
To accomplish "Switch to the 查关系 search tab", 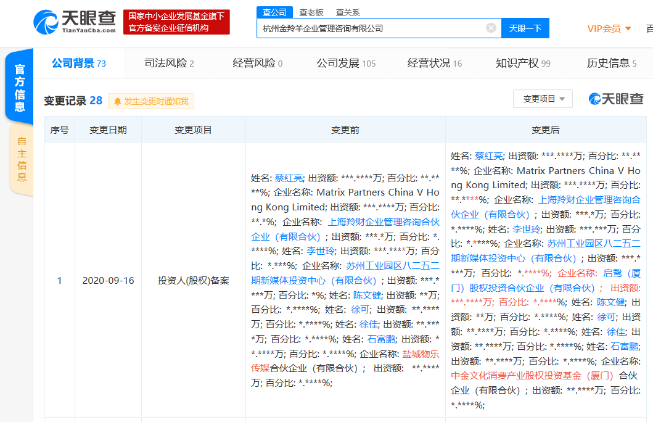I will 348,12.
